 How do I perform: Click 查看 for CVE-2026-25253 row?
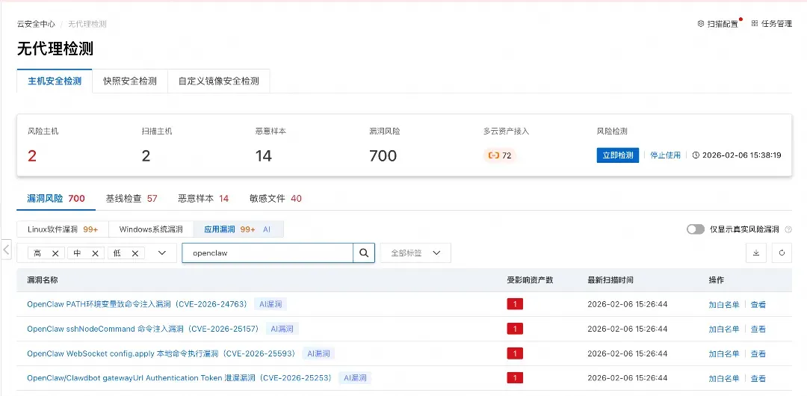[758, 379]
